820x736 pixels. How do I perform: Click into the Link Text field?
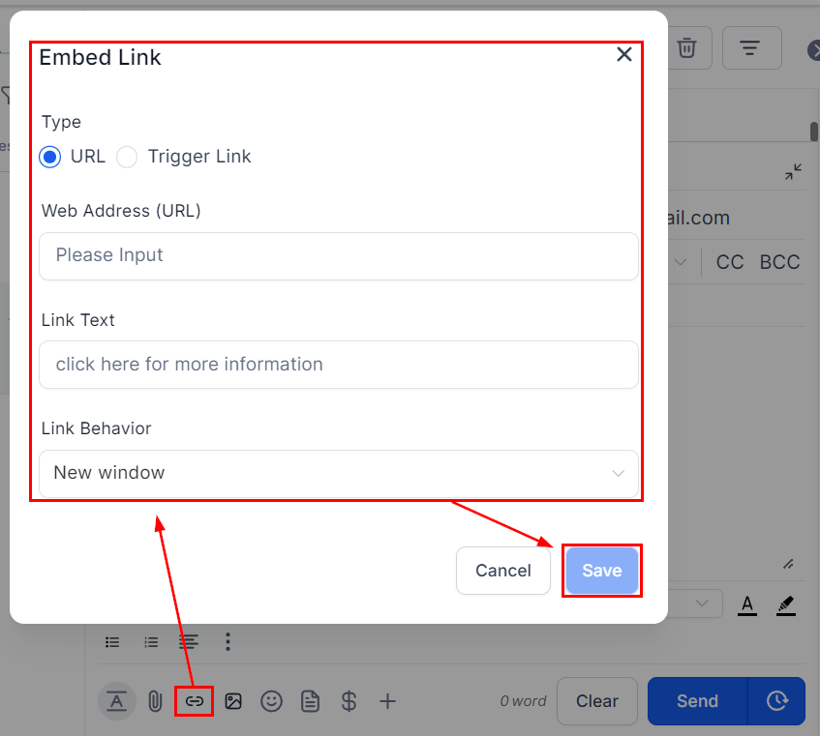(339, 365)
